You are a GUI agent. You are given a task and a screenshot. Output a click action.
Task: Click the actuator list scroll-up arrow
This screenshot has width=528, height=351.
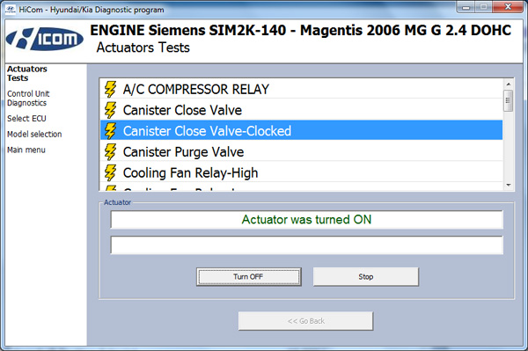[508, 84]
